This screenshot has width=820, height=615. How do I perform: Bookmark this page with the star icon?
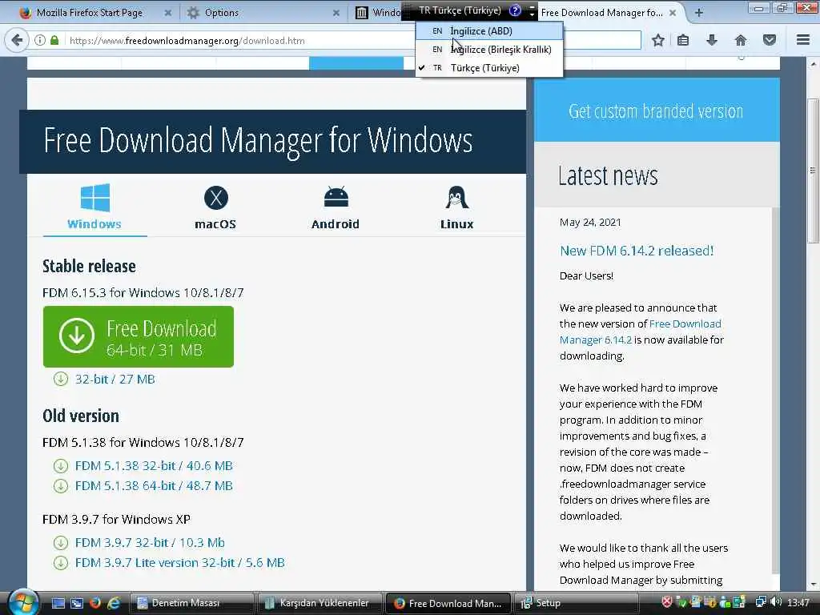click(658, 40)
